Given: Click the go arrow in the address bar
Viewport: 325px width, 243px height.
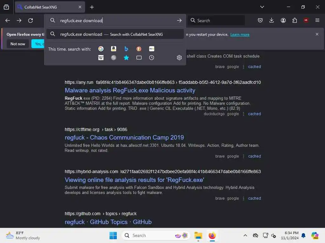Looking at the screenshot, I should [179, 21].
